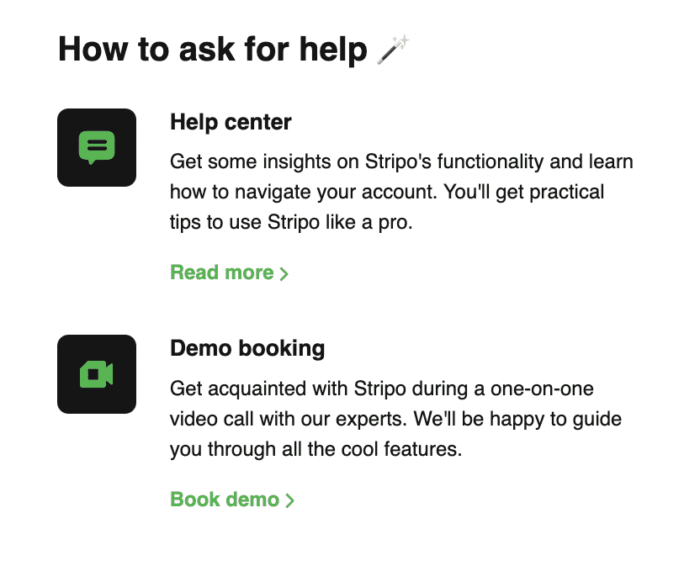Click the "How to ask for help" heading

click(x=213, y=50)
